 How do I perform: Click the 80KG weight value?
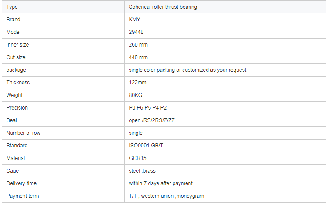[136, 95]
